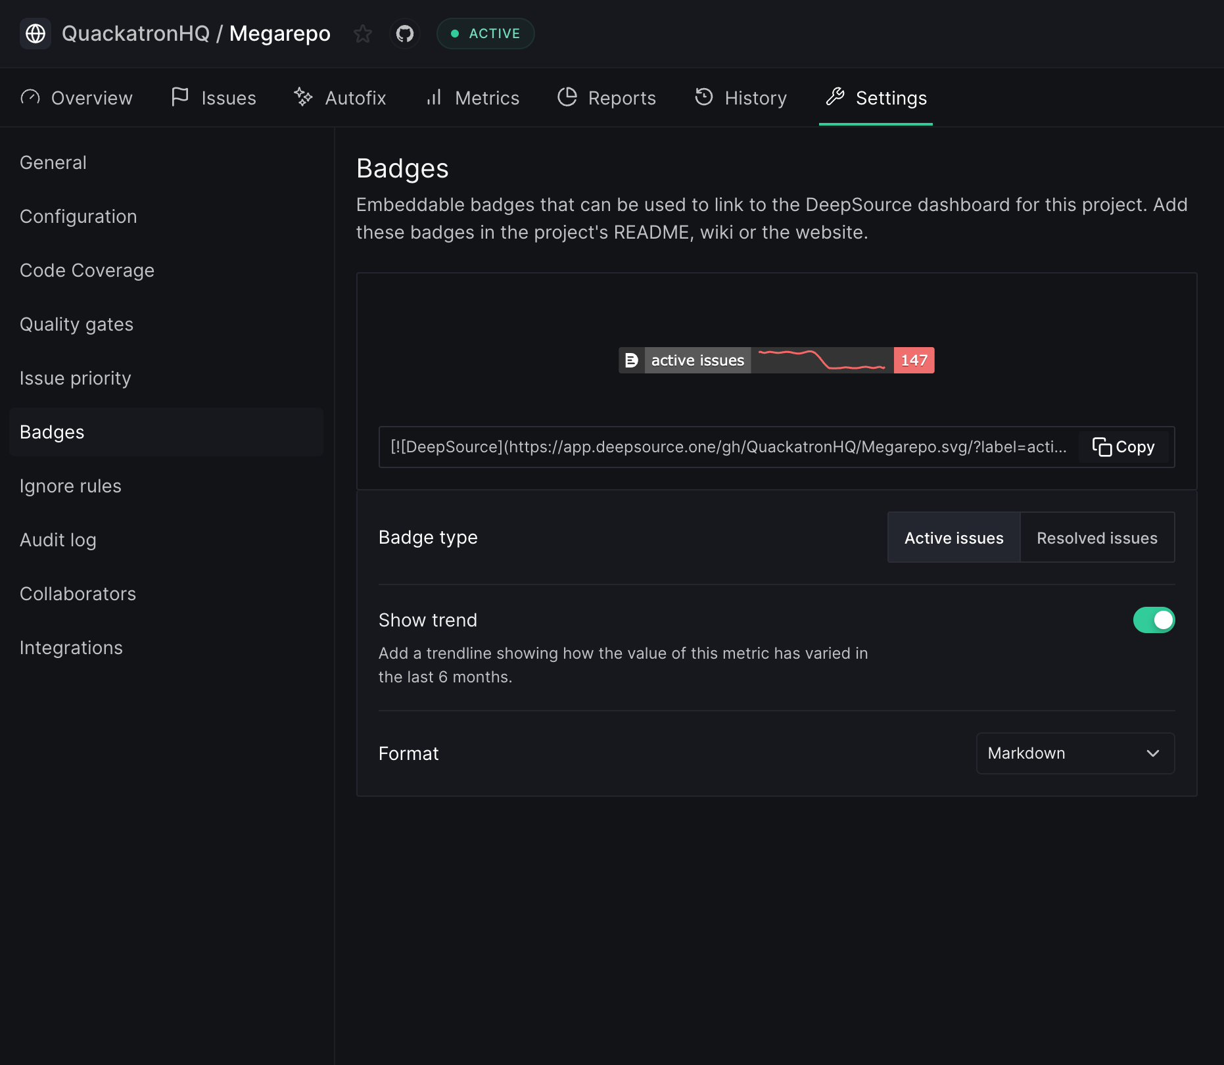Screen dimensions: 1224x1065
Task: Open Issue priority settings
Action: click(x=166, y=378)
